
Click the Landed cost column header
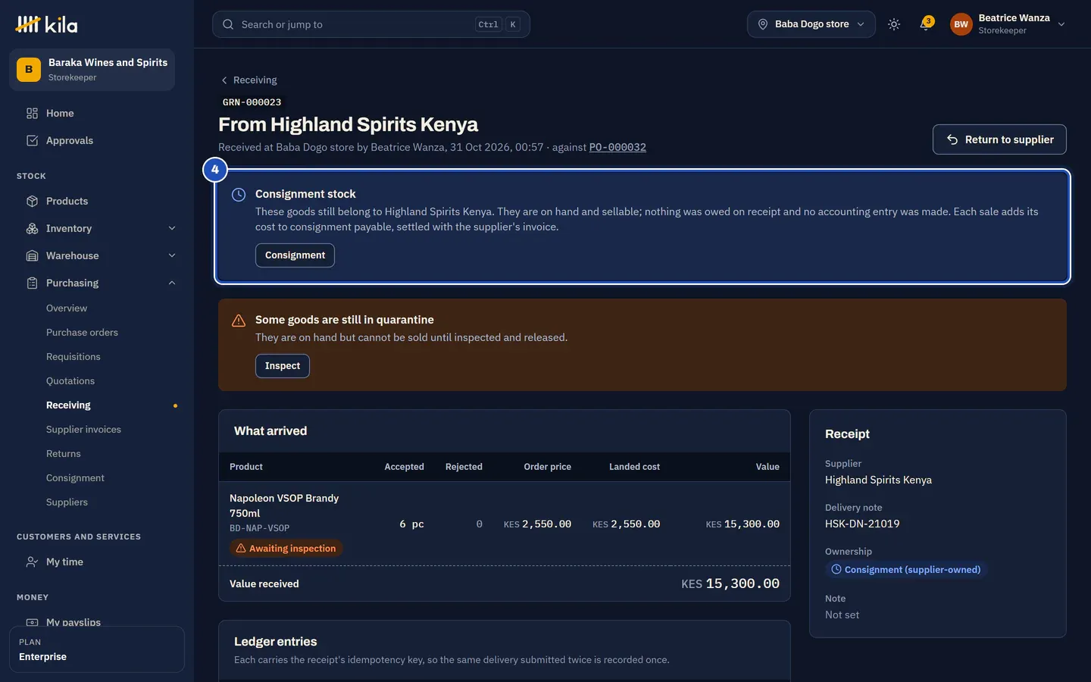[634, 467]
